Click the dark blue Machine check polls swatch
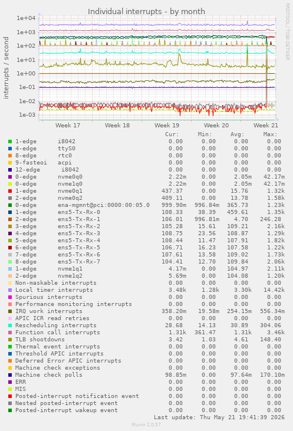Image resolution: width=293 pixels, height=431 pixels. [10, 375]
